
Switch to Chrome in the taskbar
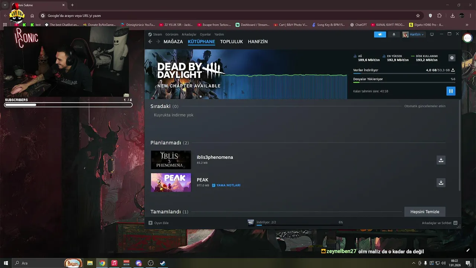tap(102, 263)
